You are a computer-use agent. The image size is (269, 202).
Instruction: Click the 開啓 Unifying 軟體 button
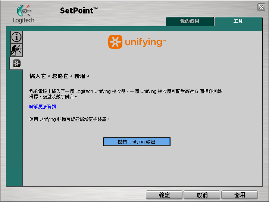point(137,142)
